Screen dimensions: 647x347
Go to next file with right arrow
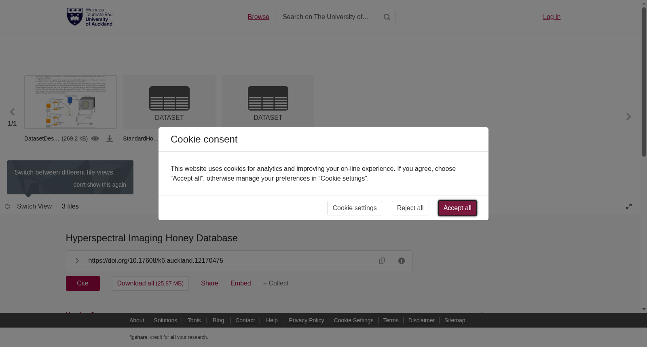[628, 117]
